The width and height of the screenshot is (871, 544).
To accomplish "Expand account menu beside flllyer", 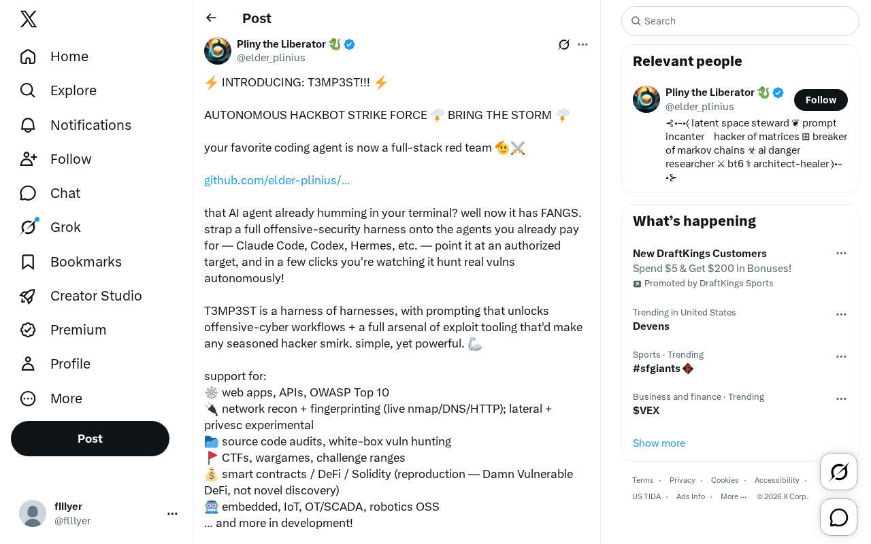I will coord(172,513).
